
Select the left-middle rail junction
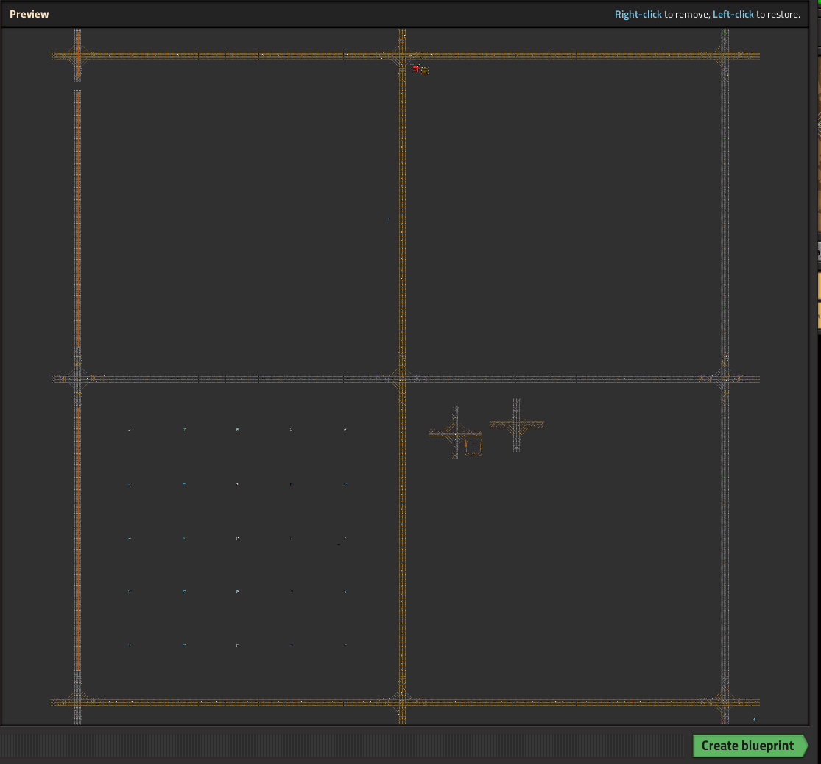78,378
